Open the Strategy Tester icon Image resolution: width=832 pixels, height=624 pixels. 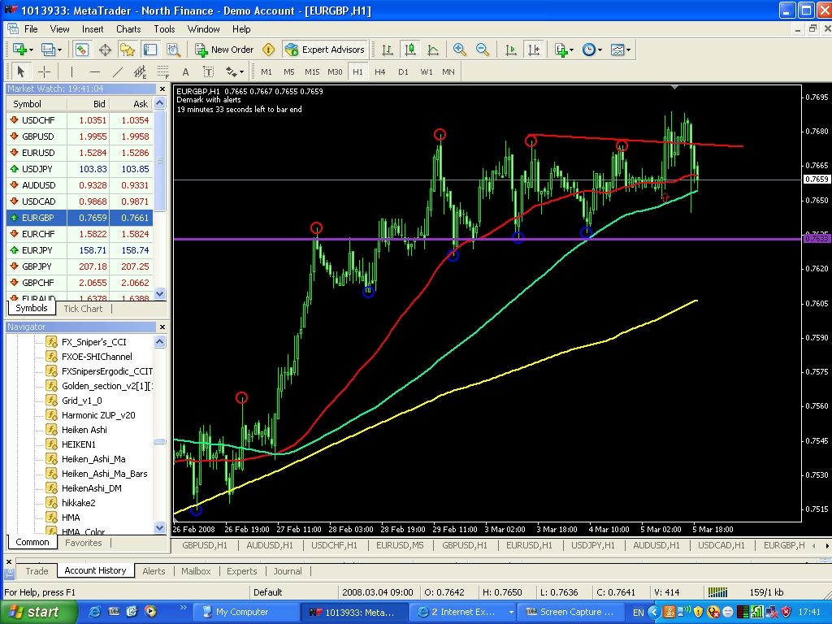(174, 50)
